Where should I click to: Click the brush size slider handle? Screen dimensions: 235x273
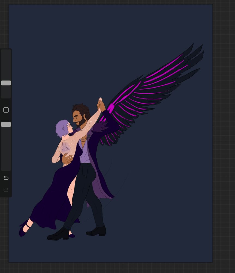click(x=6, y=83)
